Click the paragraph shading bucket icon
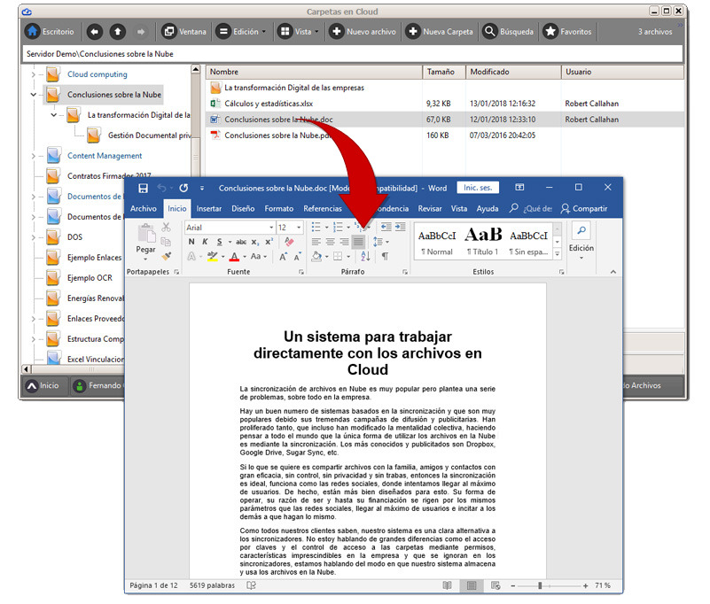 (316, 257)
